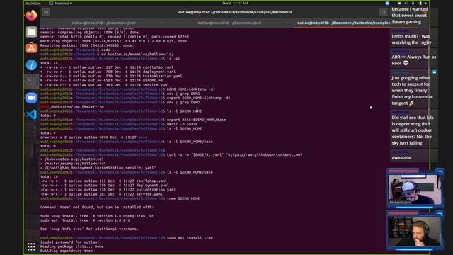Switch to the second ~/Documents/pair terminal tab
453x255 pixels.
[x=229, y=23]
